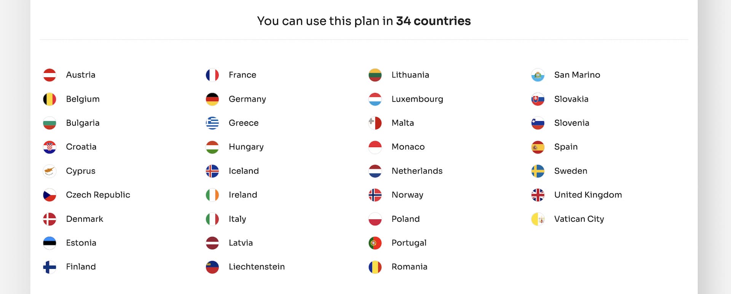Click the '34 countries' heading text
Screen dimensions: 731x294
(x=433, y=21)
